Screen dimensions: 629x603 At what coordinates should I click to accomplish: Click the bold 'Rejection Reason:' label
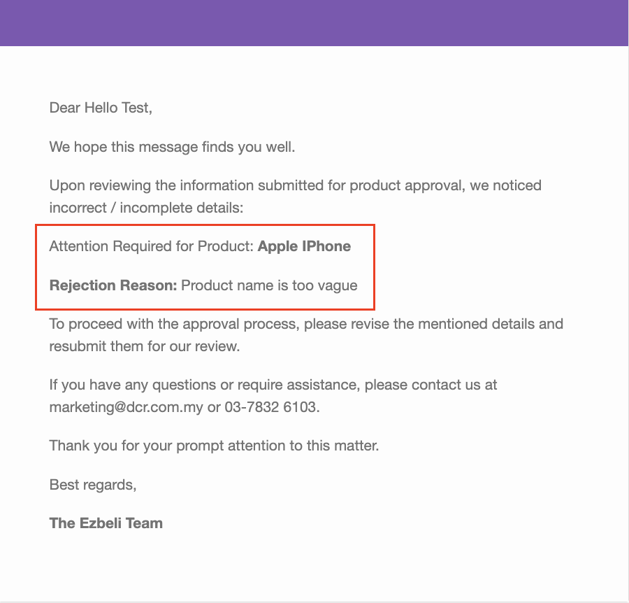click(113, 285)
